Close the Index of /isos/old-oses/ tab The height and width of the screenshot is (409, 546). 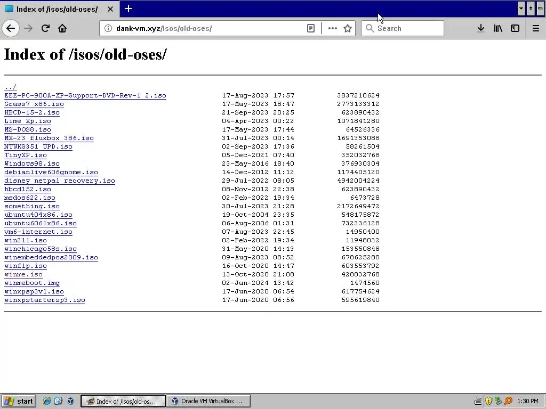pyautogui.click(x=110, y=9)
